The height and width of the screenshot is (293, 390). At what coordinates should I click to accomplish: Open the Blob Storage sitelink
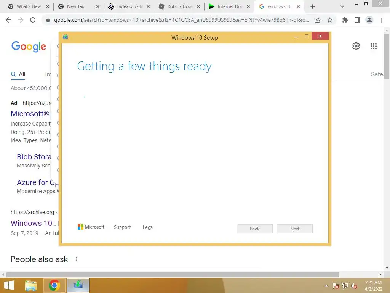click(x=34, y=157)
